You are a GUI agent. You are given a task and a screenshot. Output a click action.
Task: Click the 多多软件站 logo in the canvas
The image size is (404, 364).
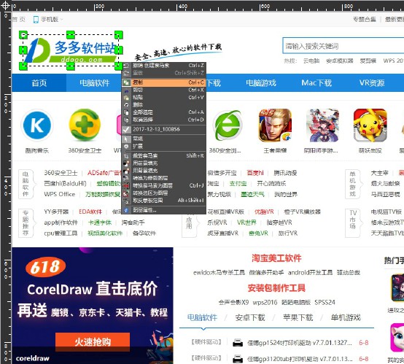coord(70,50)
